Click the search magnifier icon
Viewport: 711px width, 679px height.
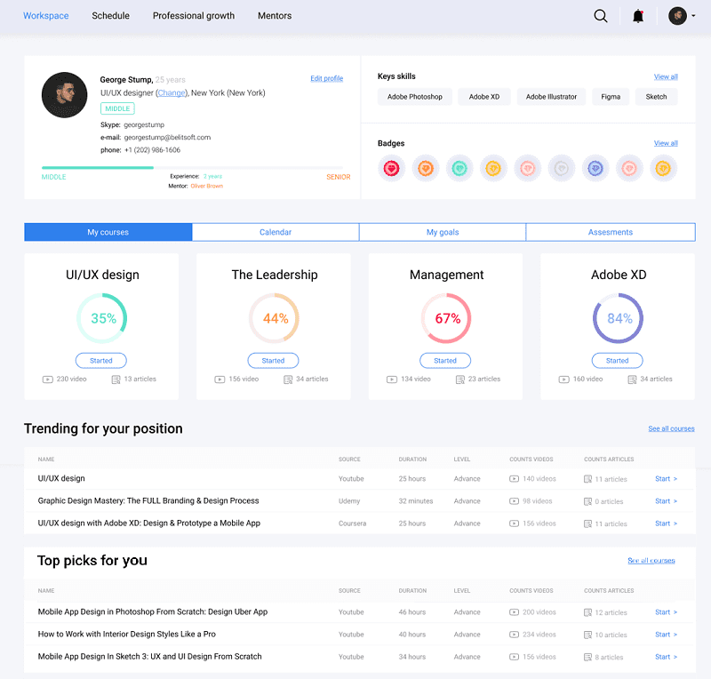point(601,16)
